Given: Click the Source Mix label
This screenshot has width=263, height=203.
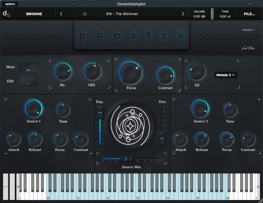Looking at the screenshot, I should (131, 167).
